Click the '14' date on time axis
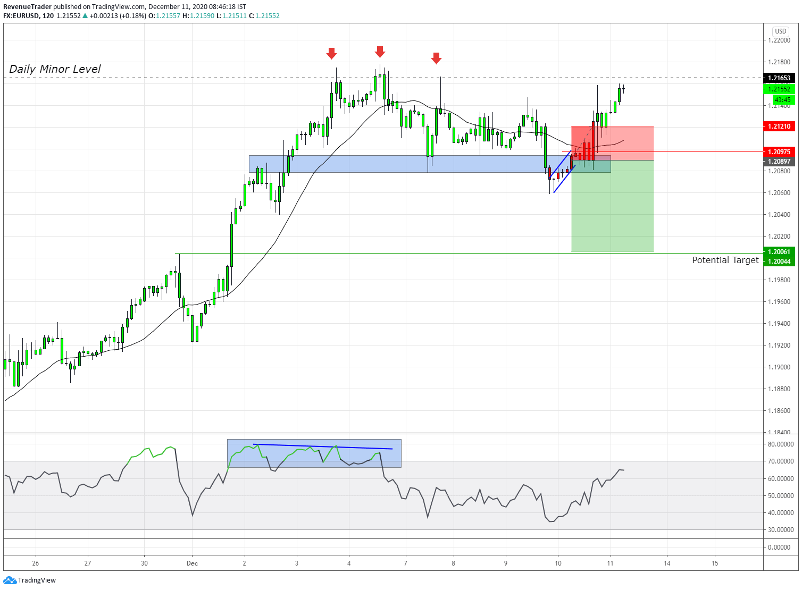This screenshot has height=590, width=802. (667, 563)
